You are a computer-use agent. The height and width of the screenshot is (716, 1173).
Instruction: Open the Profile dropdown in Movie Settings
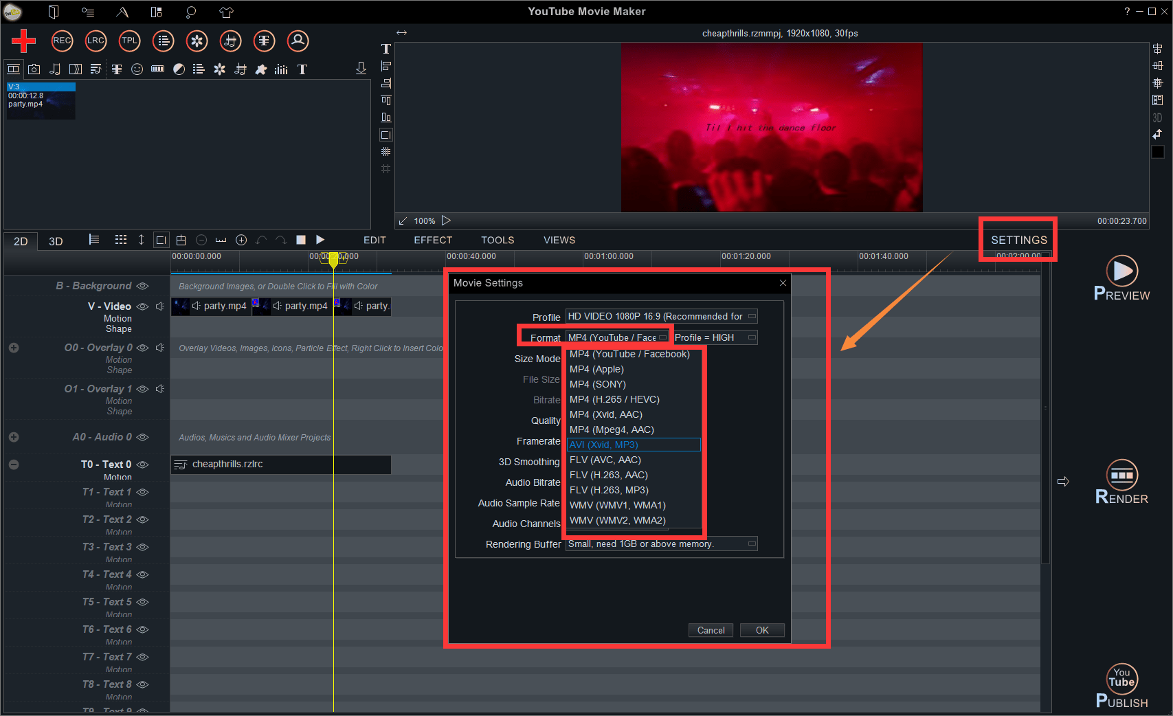coord(661,316)
